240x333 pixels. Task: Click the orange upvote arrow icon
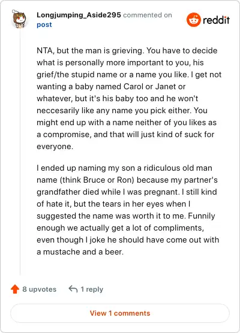[x=15, y=289]
